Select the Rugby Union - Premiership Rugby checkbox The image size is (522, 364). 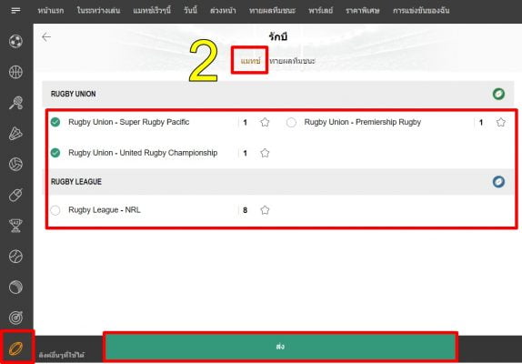[291, 122]
